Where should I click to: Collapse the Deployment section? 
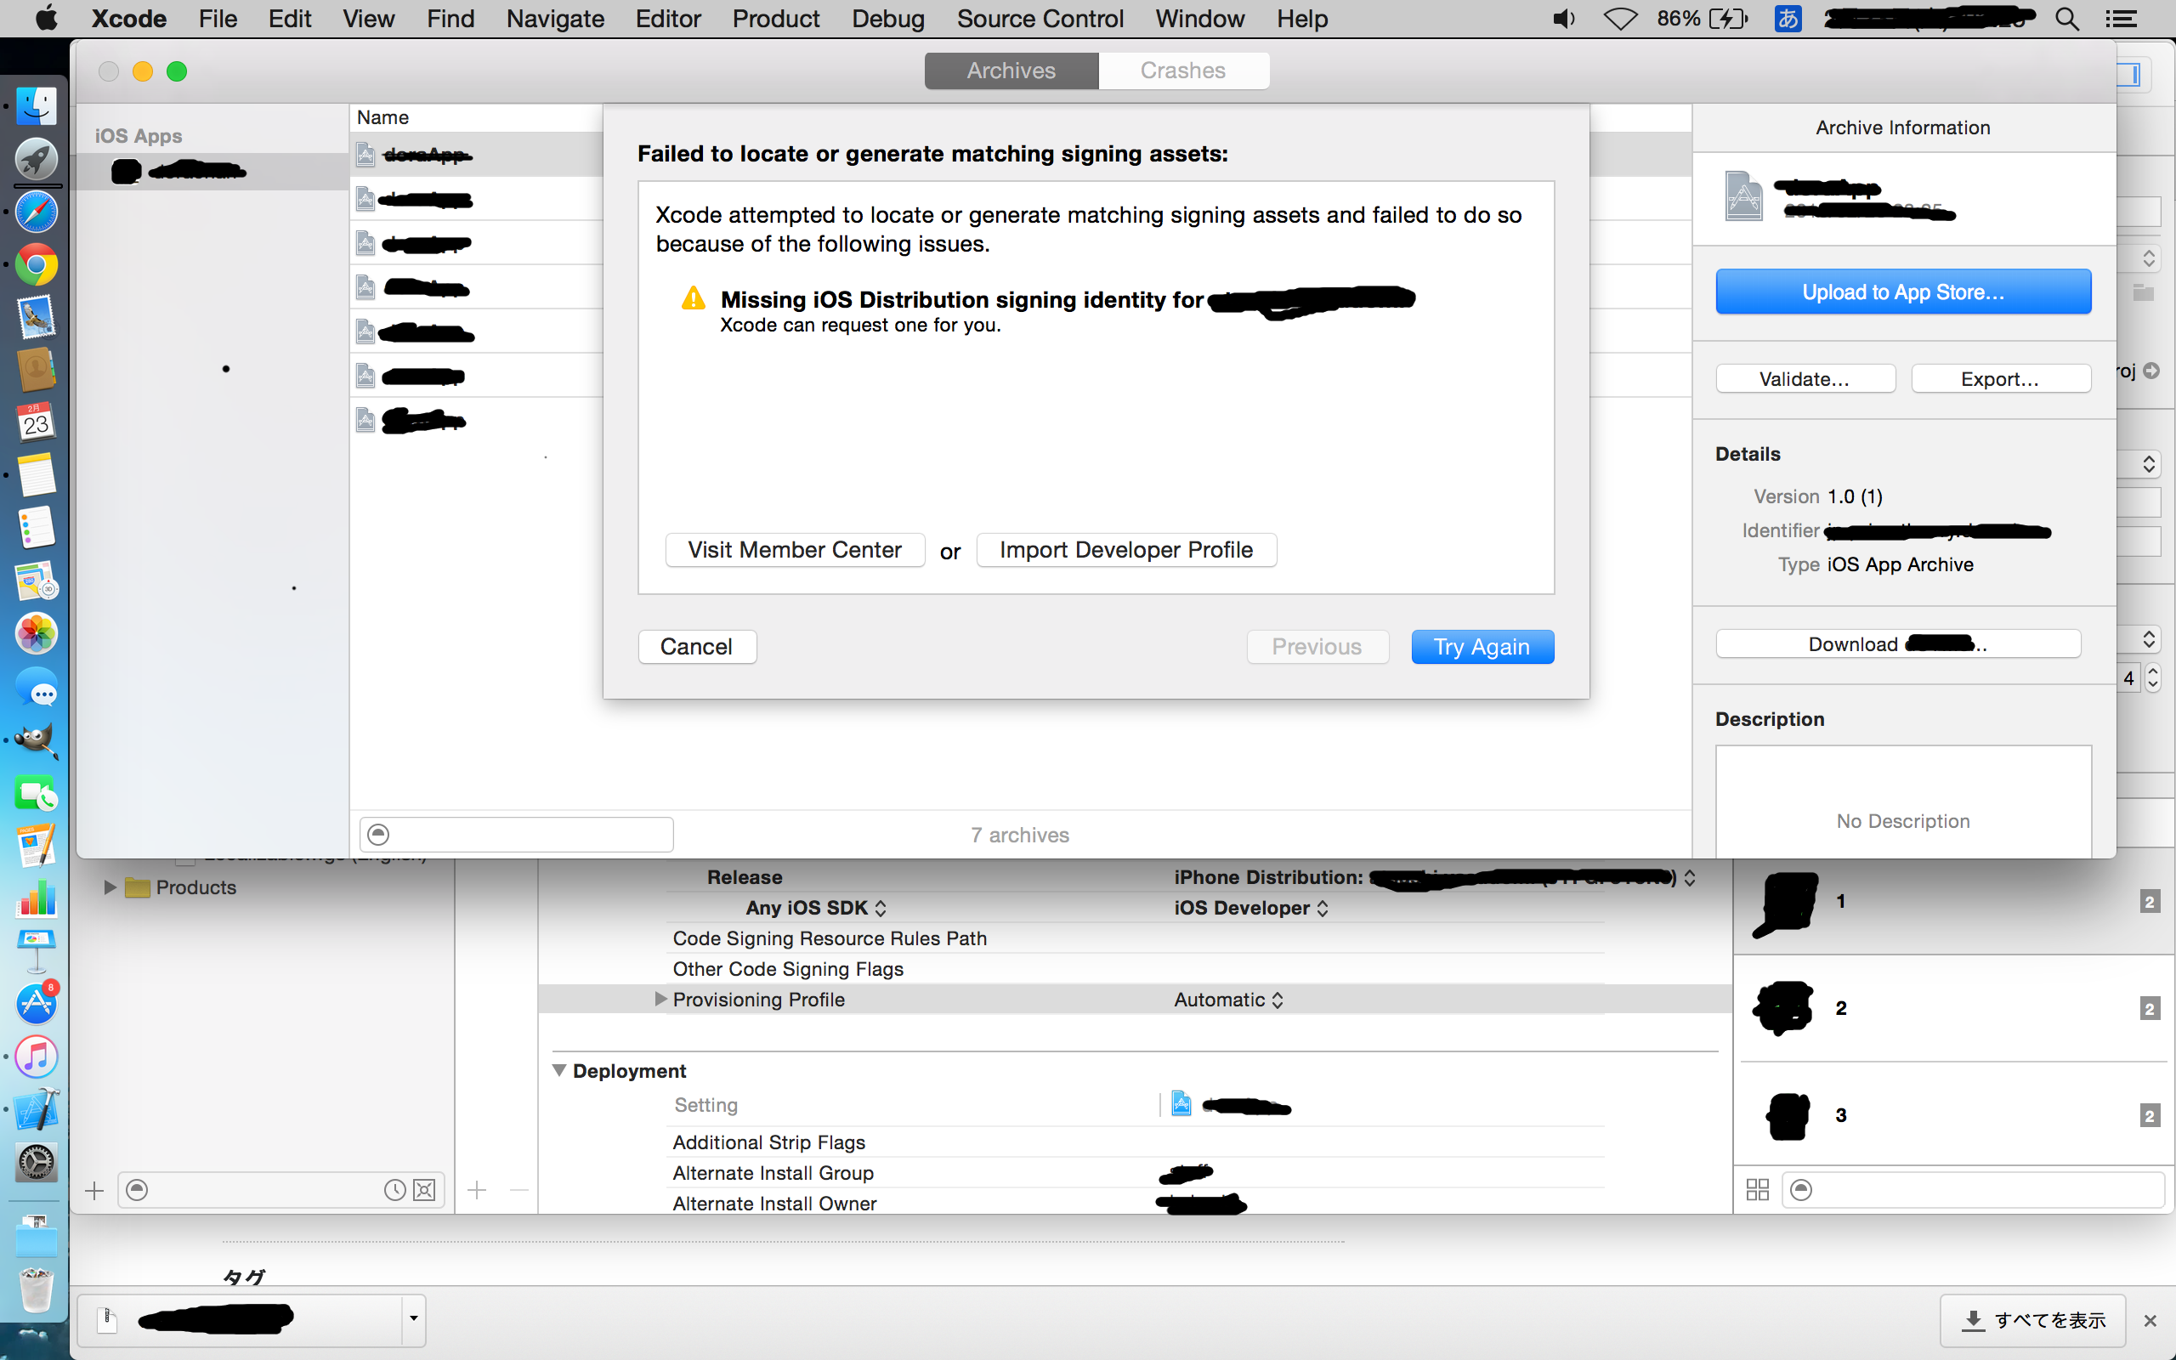coord(558,1070)
